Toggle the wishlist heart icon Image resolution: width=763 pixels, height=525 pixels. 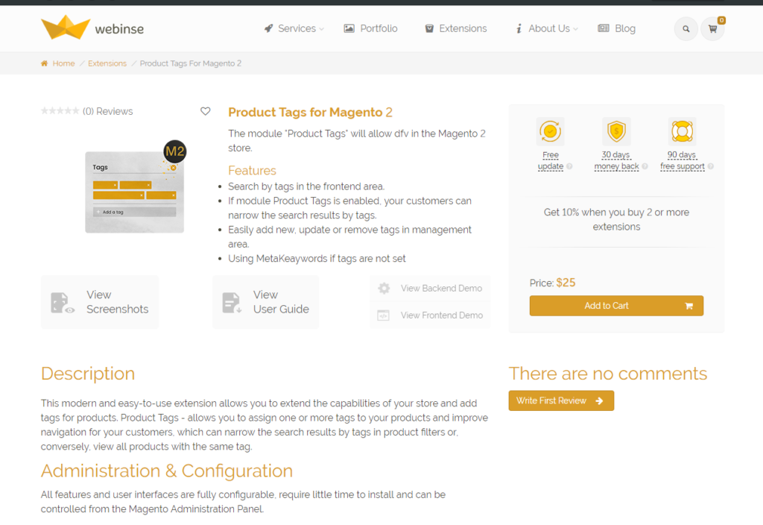206,111
